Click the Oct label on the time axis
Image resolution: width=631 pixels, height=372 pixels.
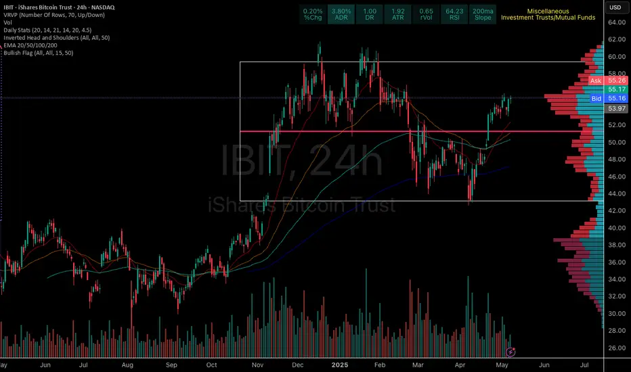click(x=211, y=365)
